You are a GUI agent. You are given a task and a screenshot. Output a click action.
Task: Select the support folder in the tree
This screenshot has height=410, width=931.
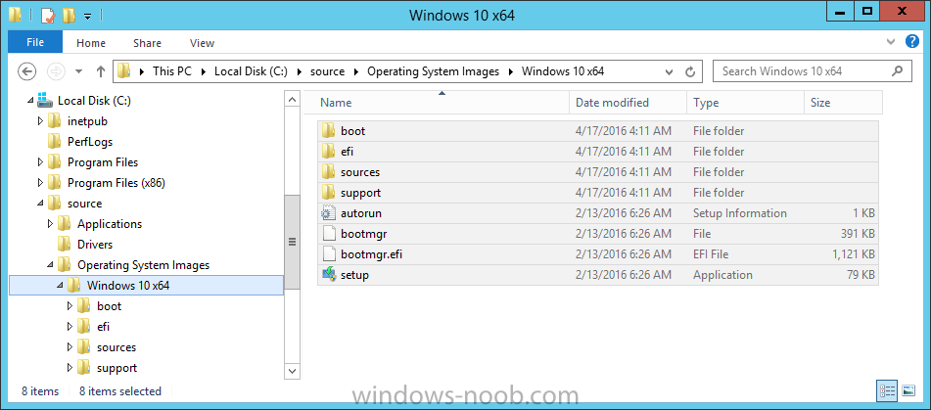pos(116,368)
